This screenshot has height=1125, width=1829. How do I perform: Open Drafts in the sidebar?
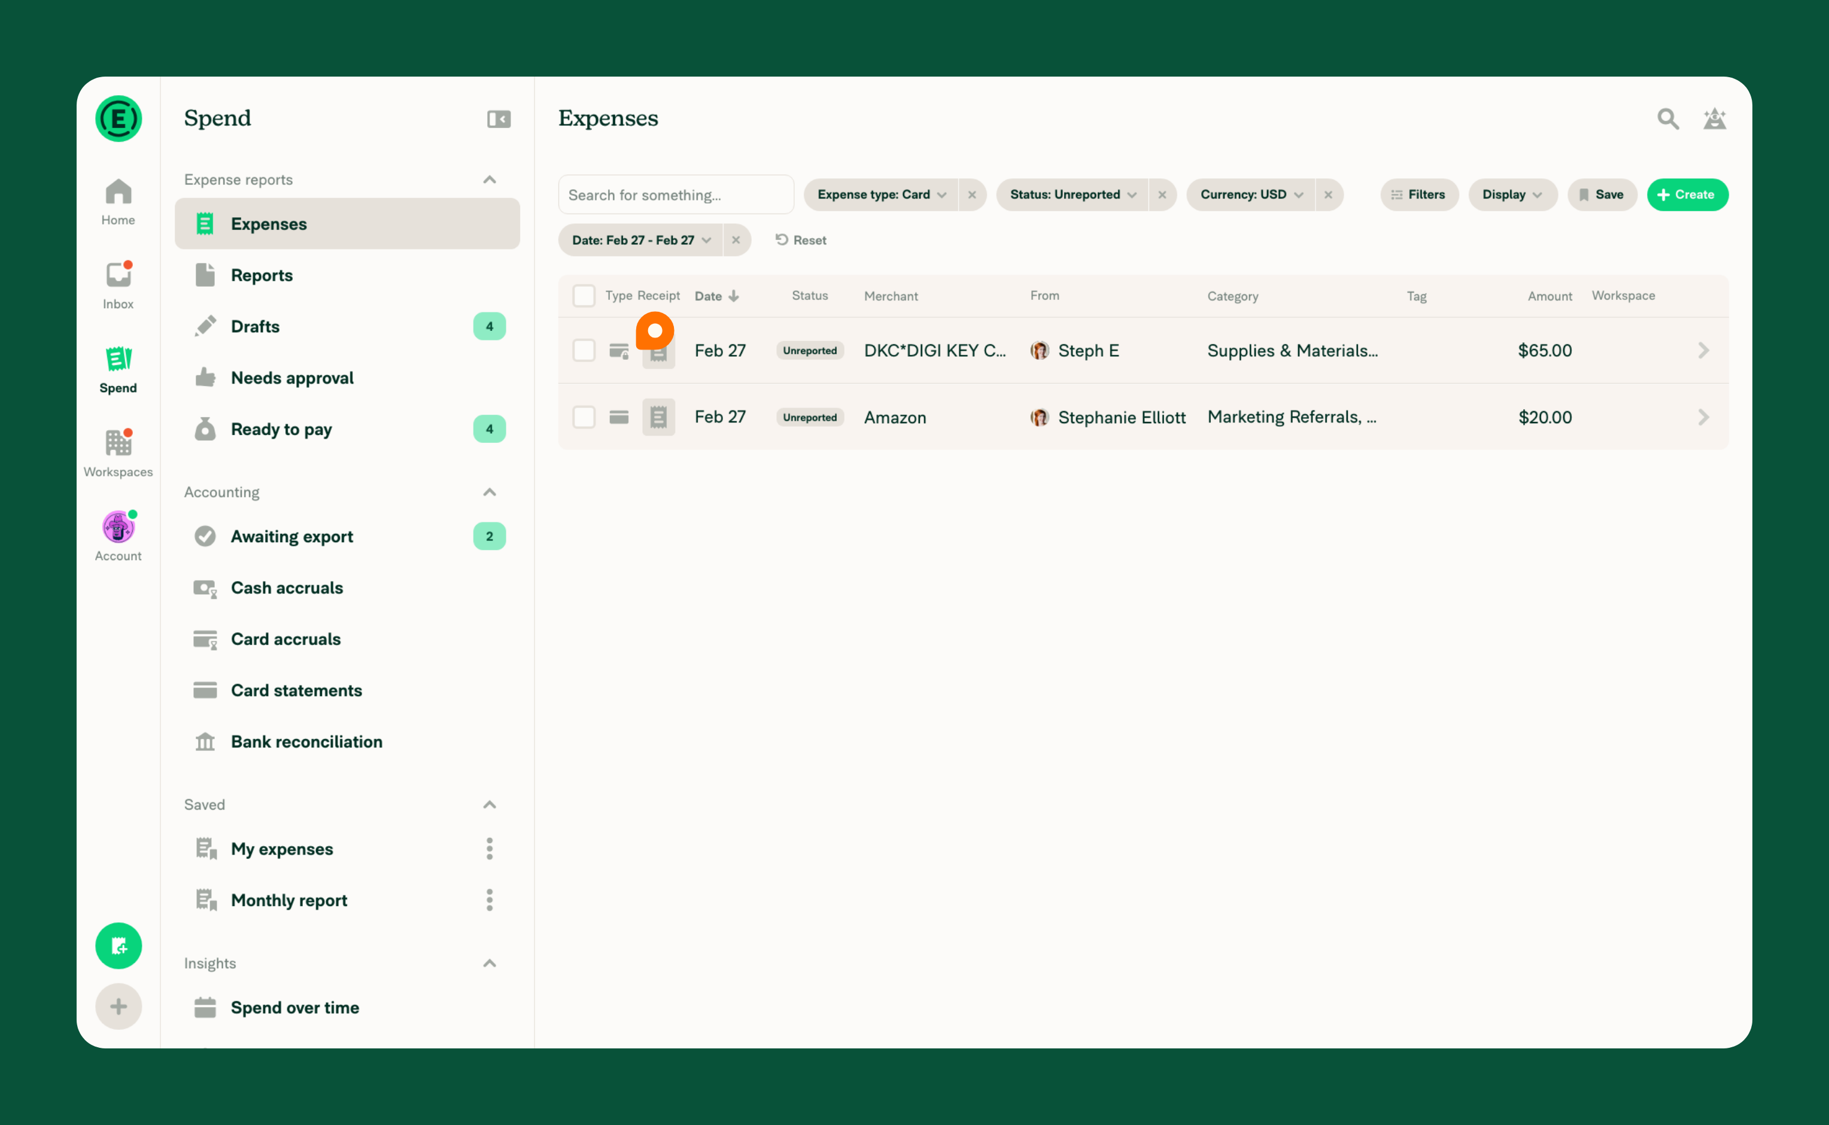pyautogui.click(x=348, y=327)
